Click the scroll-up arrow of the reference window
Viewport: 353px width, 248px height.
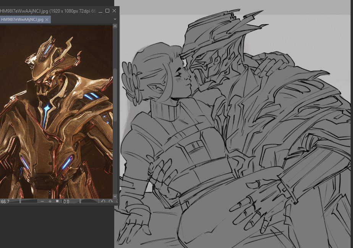pos(115,26)
